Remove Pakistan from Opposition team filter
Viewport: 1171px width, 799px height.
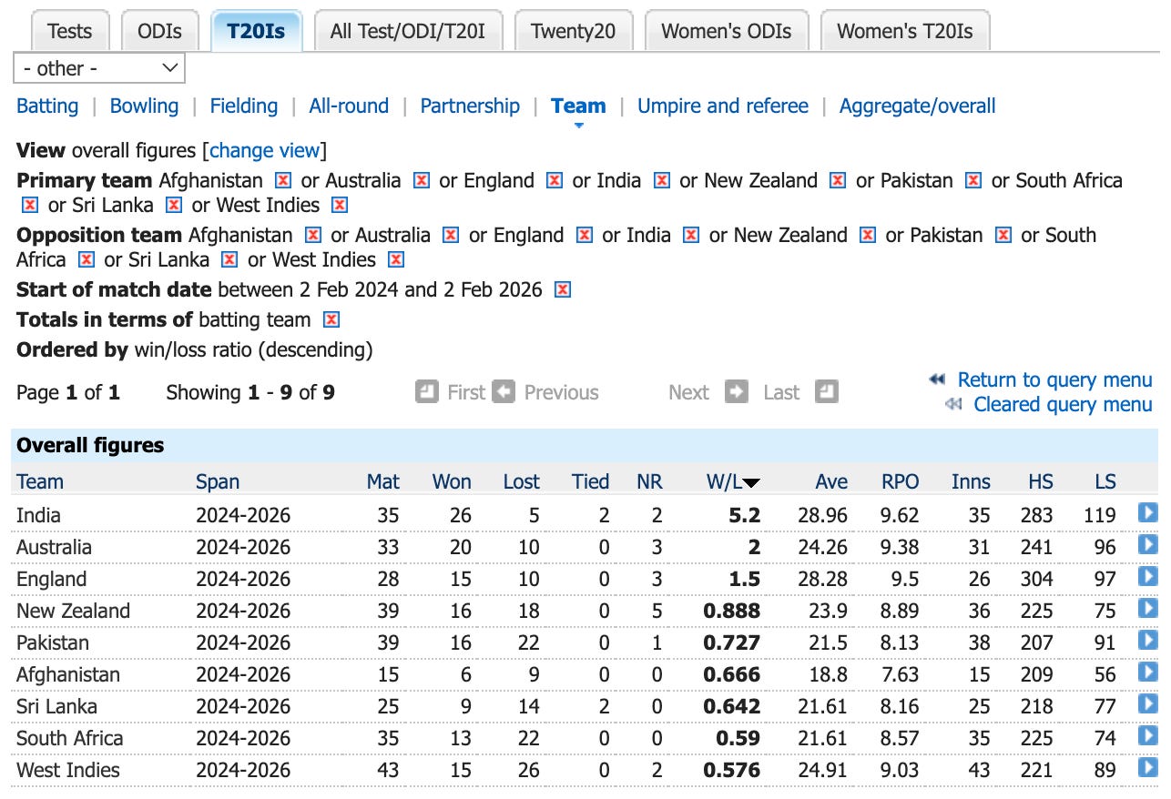1003,235
